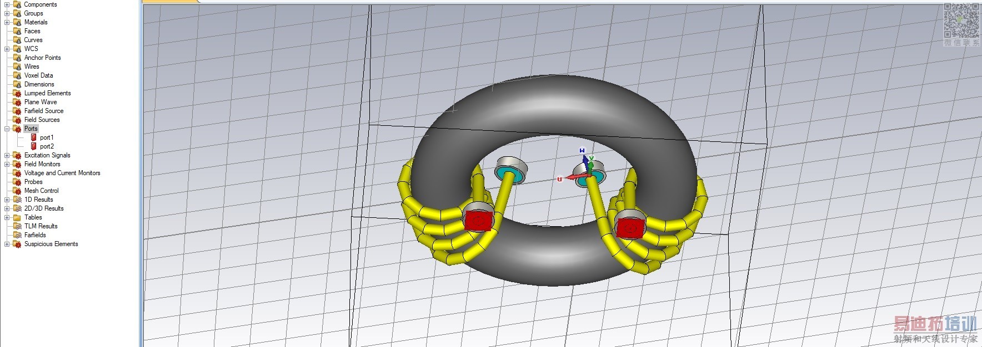Expand the Suspicious Elements node
982x347 pixels.
coord(7,244)
